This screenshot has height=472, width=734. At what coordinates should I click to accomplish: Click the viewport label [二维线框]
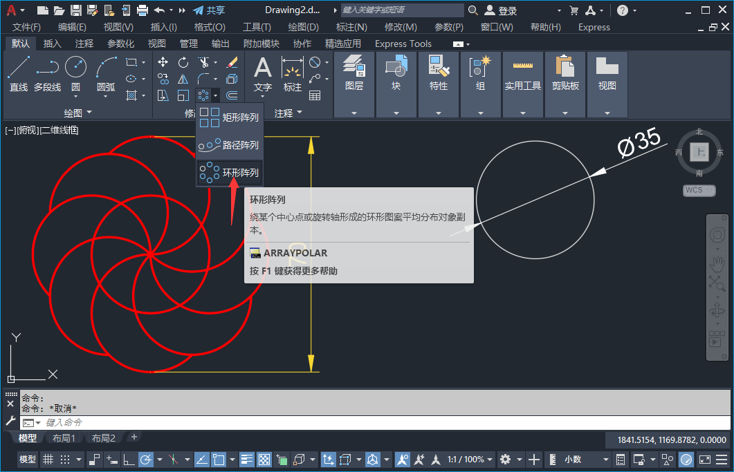tap(59, 130)
